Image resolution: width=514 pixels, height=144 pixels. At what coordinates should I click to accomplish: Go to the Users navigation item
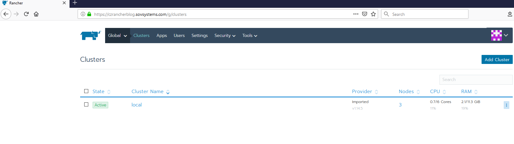coord(179,35)
